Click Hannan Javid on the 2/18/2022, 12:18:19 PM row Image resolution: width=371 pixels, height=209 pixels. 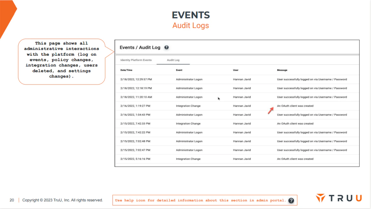[242, 88]
